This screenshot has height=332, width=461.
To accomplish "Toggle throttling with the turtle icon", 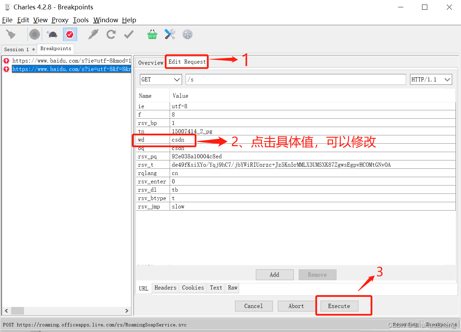I will coord(51,34).
